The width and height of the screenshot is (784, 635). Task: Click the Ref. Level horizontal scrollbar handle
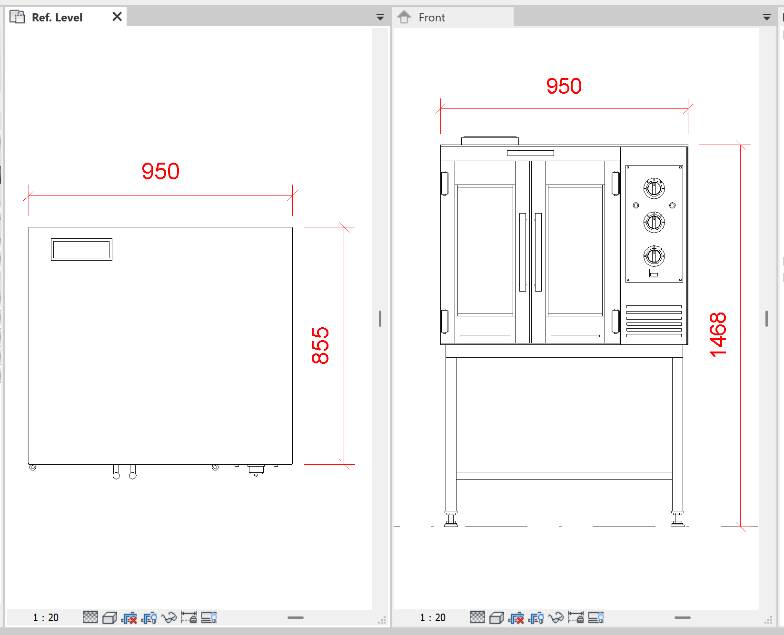[296, 617]
